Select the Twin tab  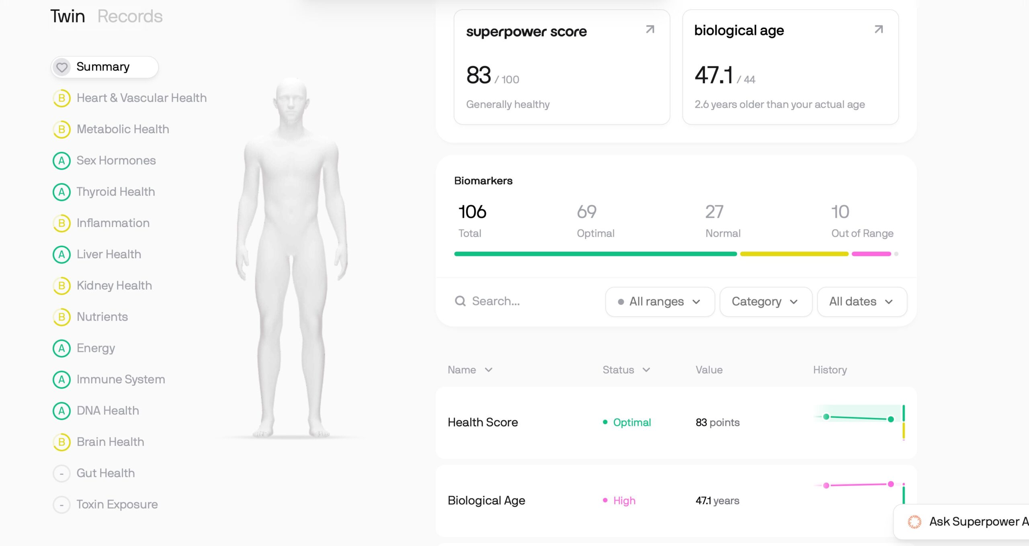[x=67, y=16]
